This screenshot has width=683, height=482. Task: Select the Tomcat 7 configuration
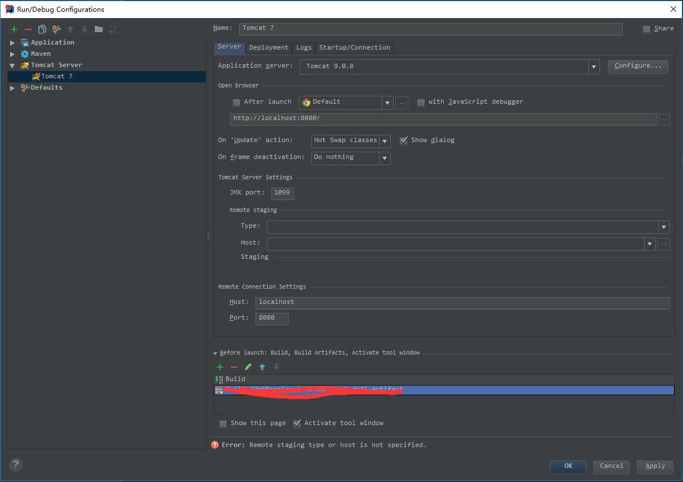point(107,77)
